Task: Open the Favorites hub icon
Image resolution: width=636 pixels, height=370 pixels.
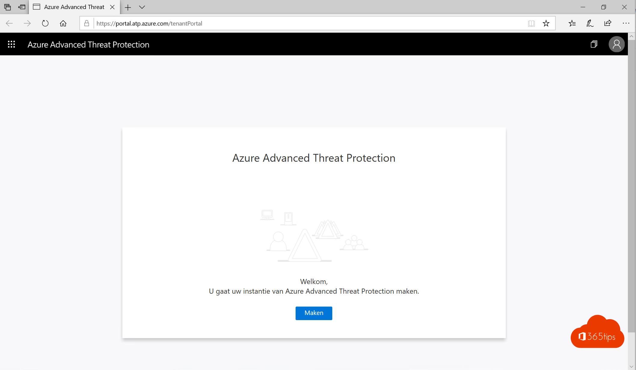Action: click(x=572, y=23)
